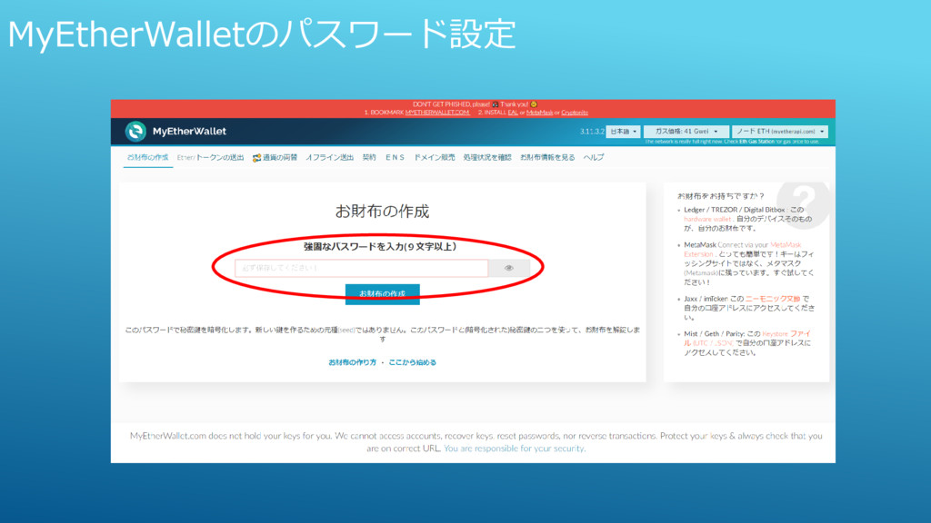
Task: Click the お財布をお持ちですか？ heading
Action: [721, 196]
